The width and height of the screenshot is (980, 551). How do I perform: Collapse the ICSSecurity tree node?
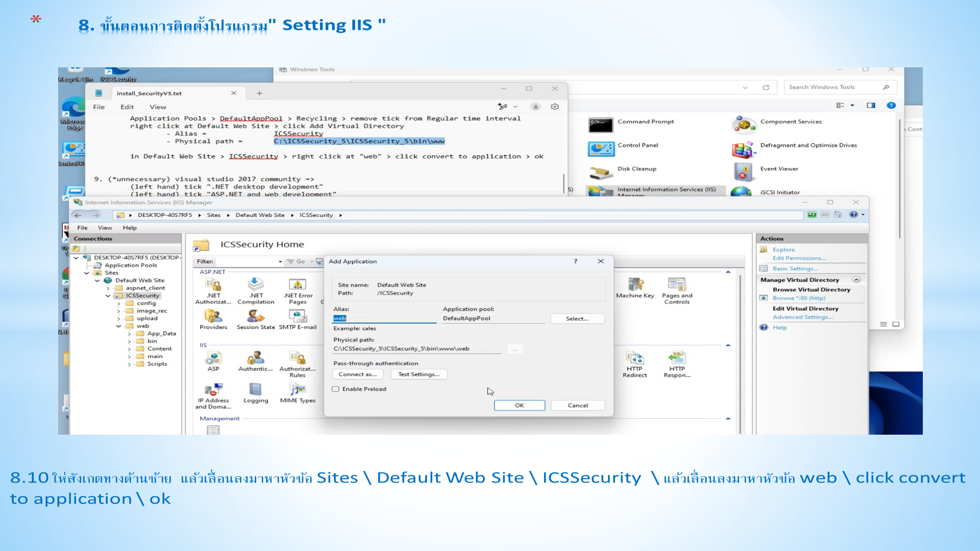108,296
